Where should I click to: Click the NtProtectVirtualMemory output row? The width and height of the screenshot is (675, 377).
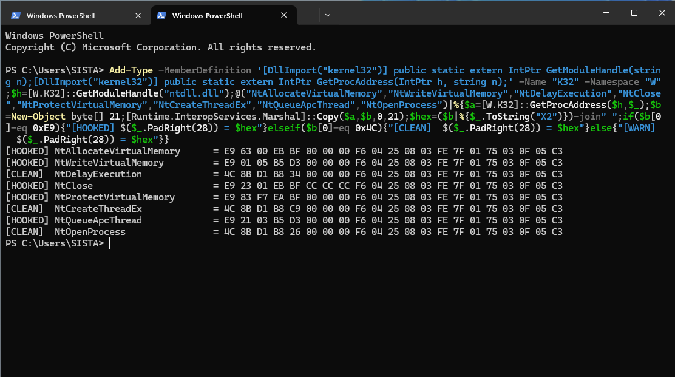[284, 197]
